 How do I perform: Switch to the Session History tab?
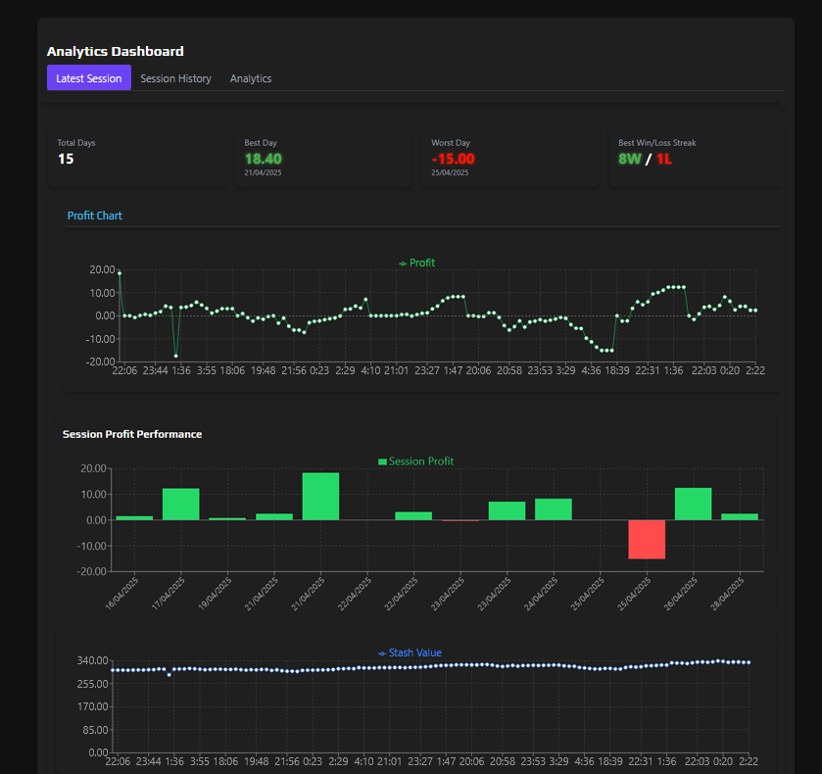[x=175, y=78]
